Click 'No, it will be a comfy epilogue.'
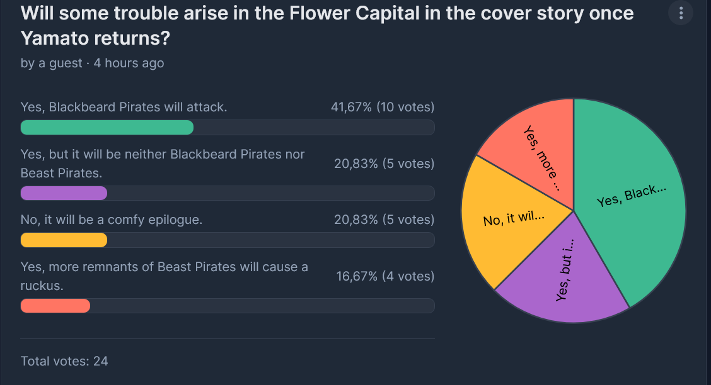The image size is (711, 385). tap(112, 220)
